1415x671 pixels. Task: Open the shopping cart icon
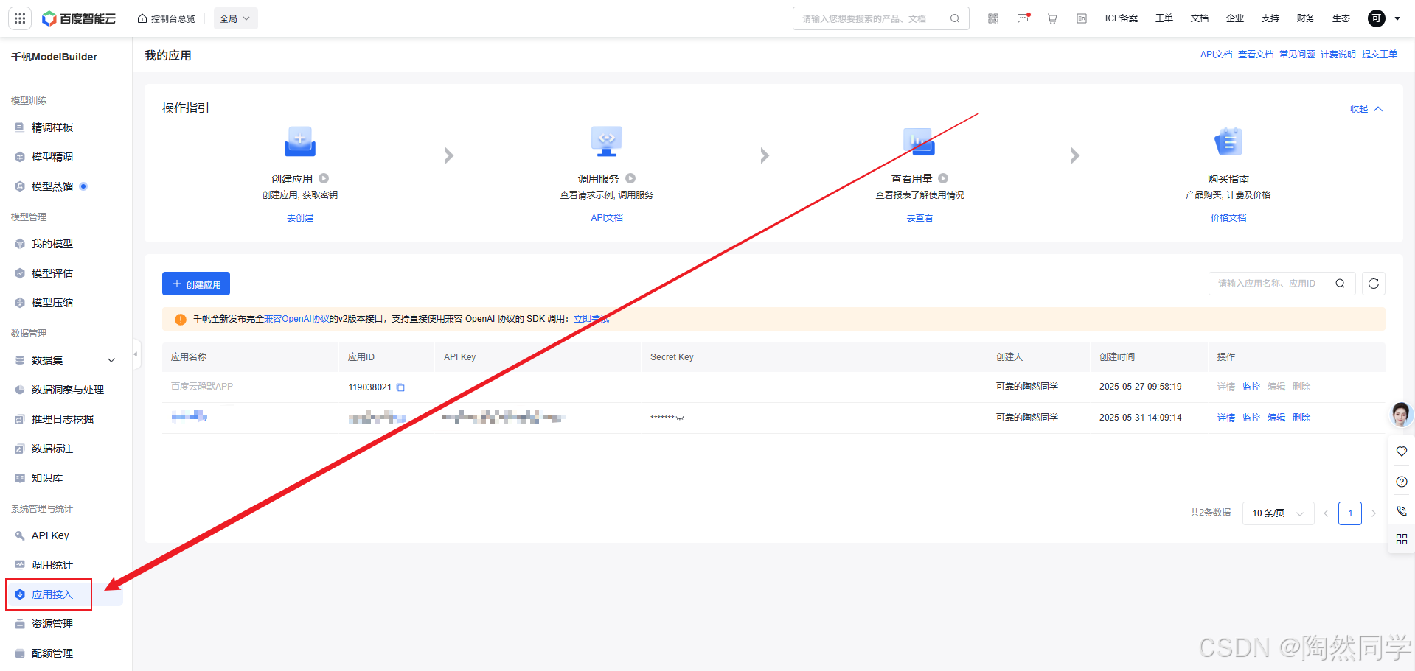[x=1052, y=18]
